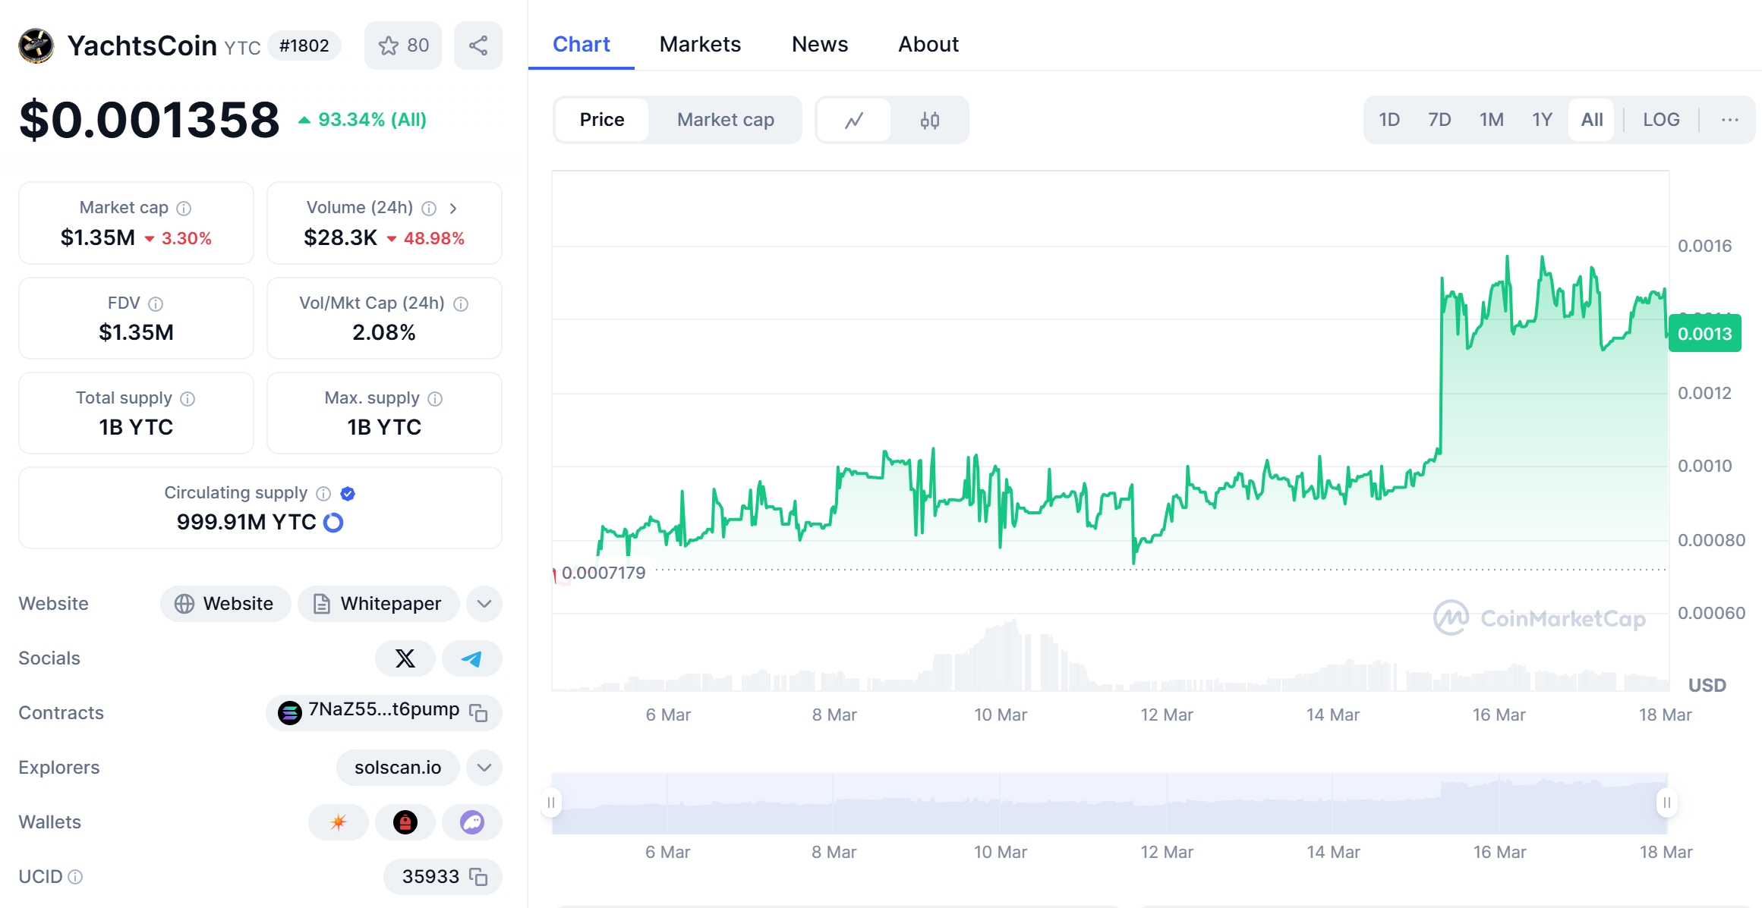The image size is (1762, 908).
Task: Show FDV info tooltip icon
Action: (156, 303)
